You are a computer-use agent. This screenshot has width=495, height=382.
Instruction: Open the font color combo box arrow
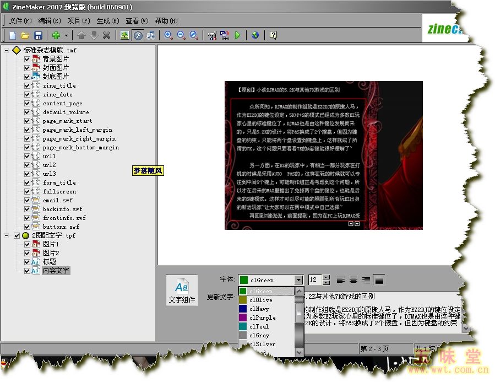pos(298,280)
